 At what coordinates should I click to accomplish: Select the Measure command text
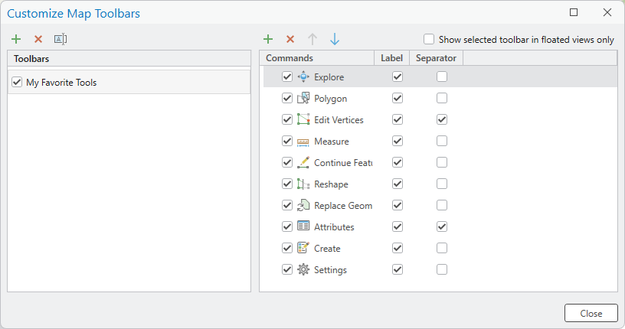click(x=331, y=142)
